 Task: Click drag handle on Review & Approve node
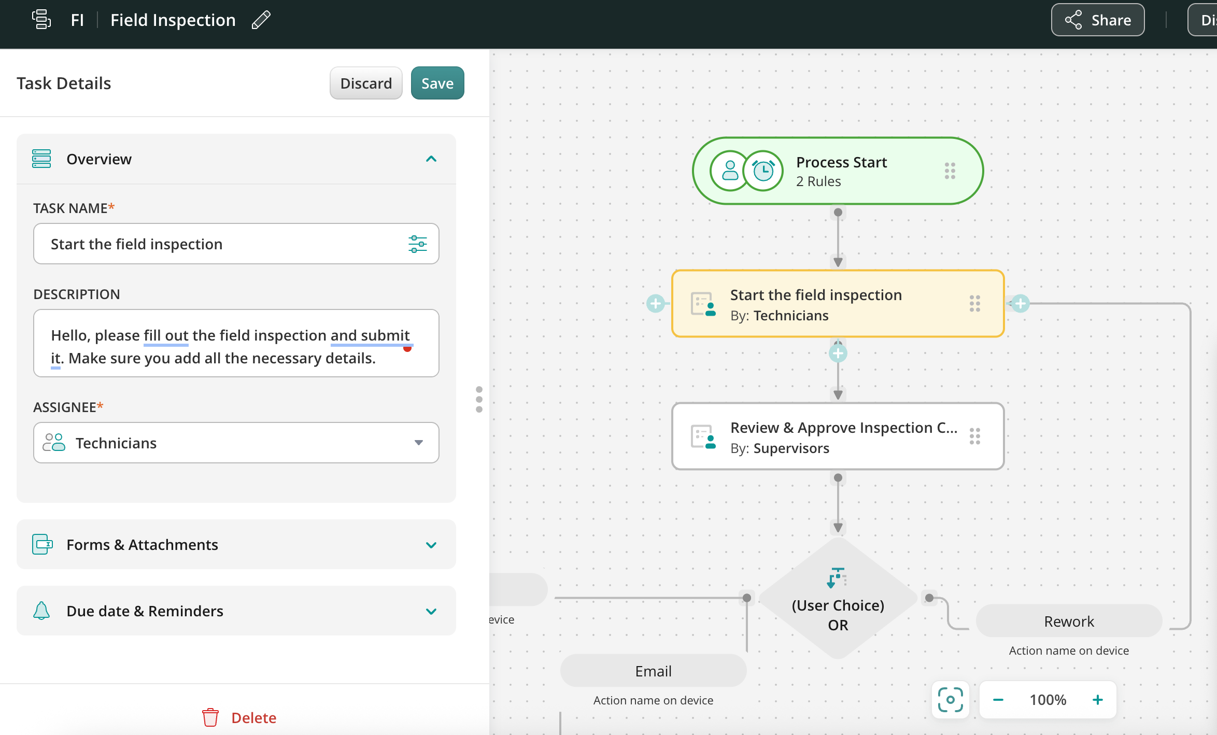974,436
